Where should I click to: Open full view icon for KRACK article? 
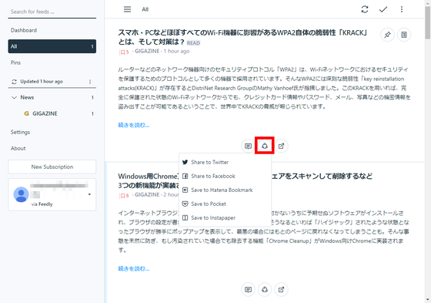coord(404,35)
